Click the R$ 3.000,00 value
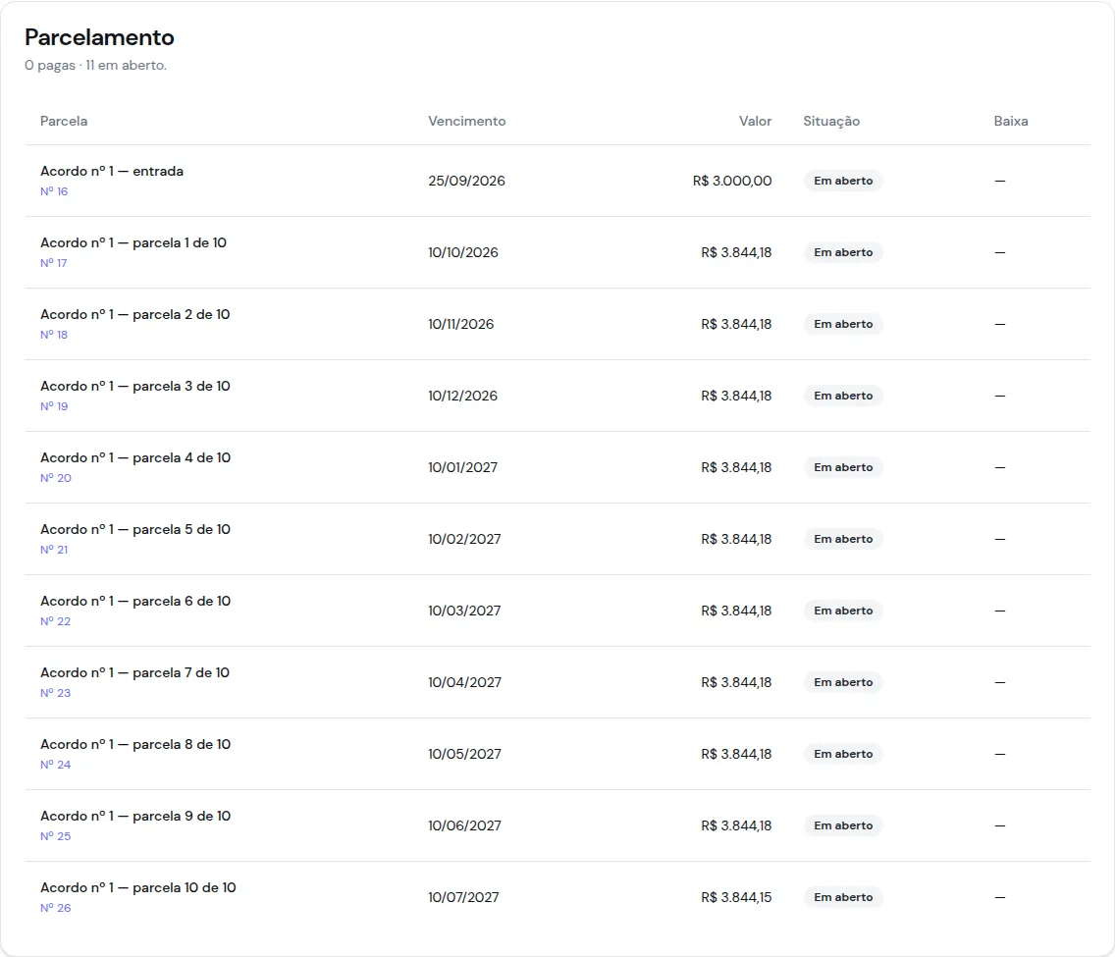The height and width of the screenshot is (957, 1115). (732, 182)
